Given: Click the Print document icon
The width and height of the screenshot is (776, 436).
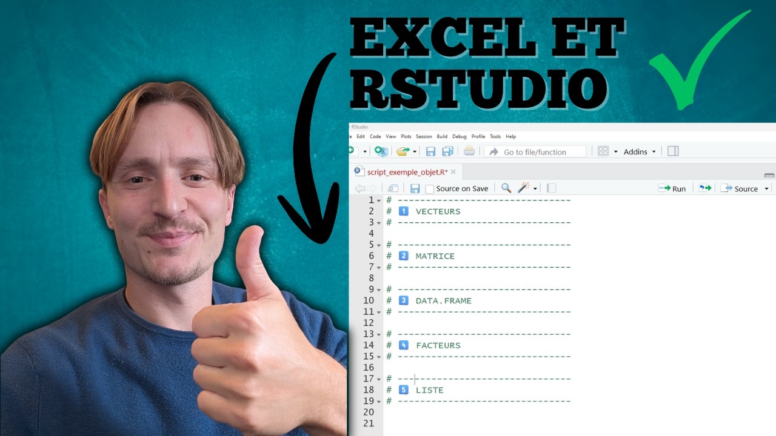Looking at the screenshot, I should pos(469,151).
